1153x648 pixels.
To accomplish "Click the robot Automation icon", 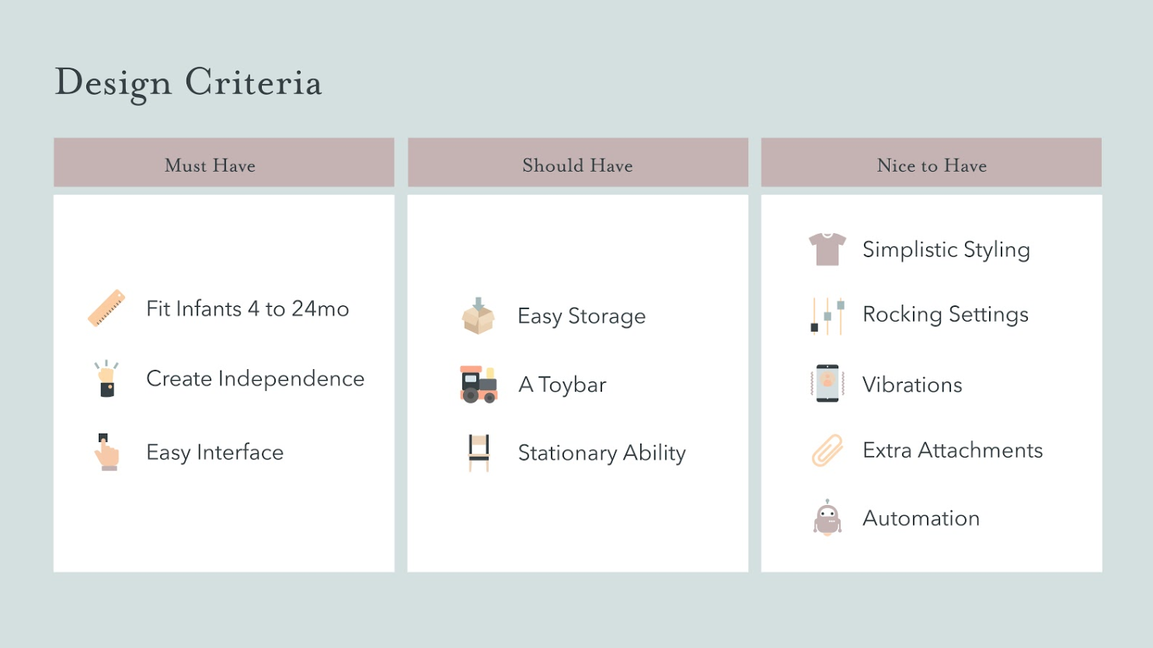I will point(827,517).
